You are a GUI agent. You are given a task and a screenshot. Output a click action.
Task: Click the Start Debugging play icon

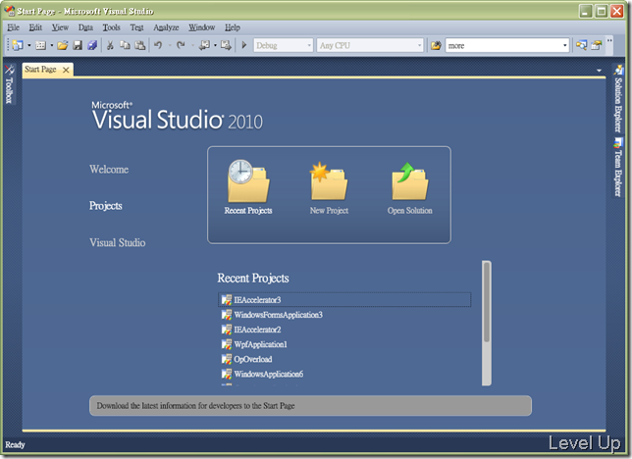tap(243, 45)
